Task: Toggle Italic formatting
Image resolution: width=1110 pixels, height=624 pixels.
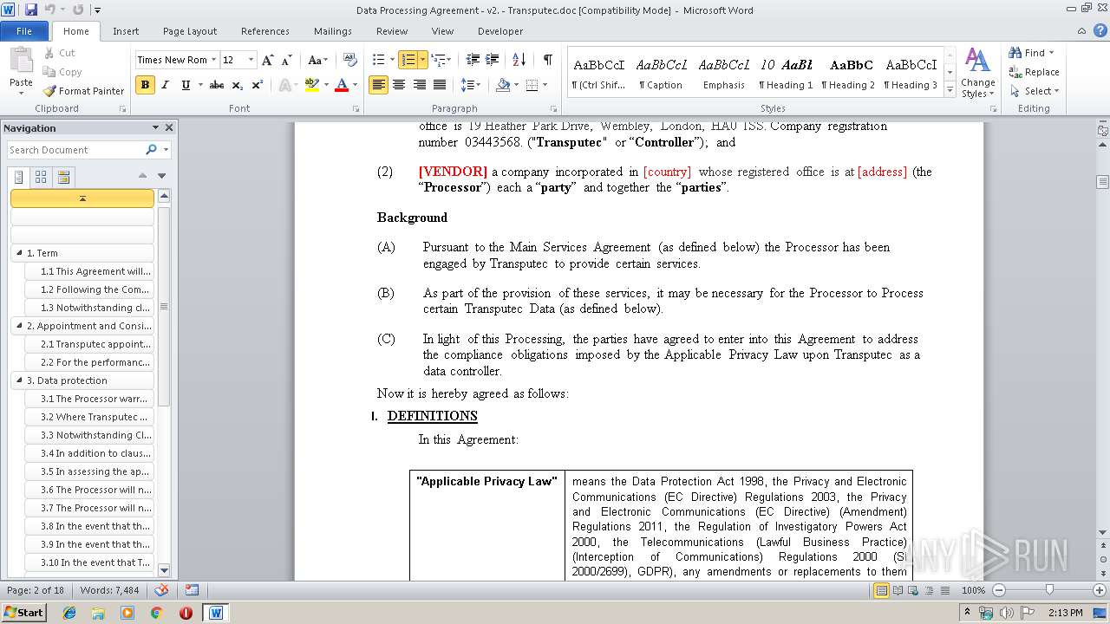Action: pyautogui.click(x=166, y=85)
